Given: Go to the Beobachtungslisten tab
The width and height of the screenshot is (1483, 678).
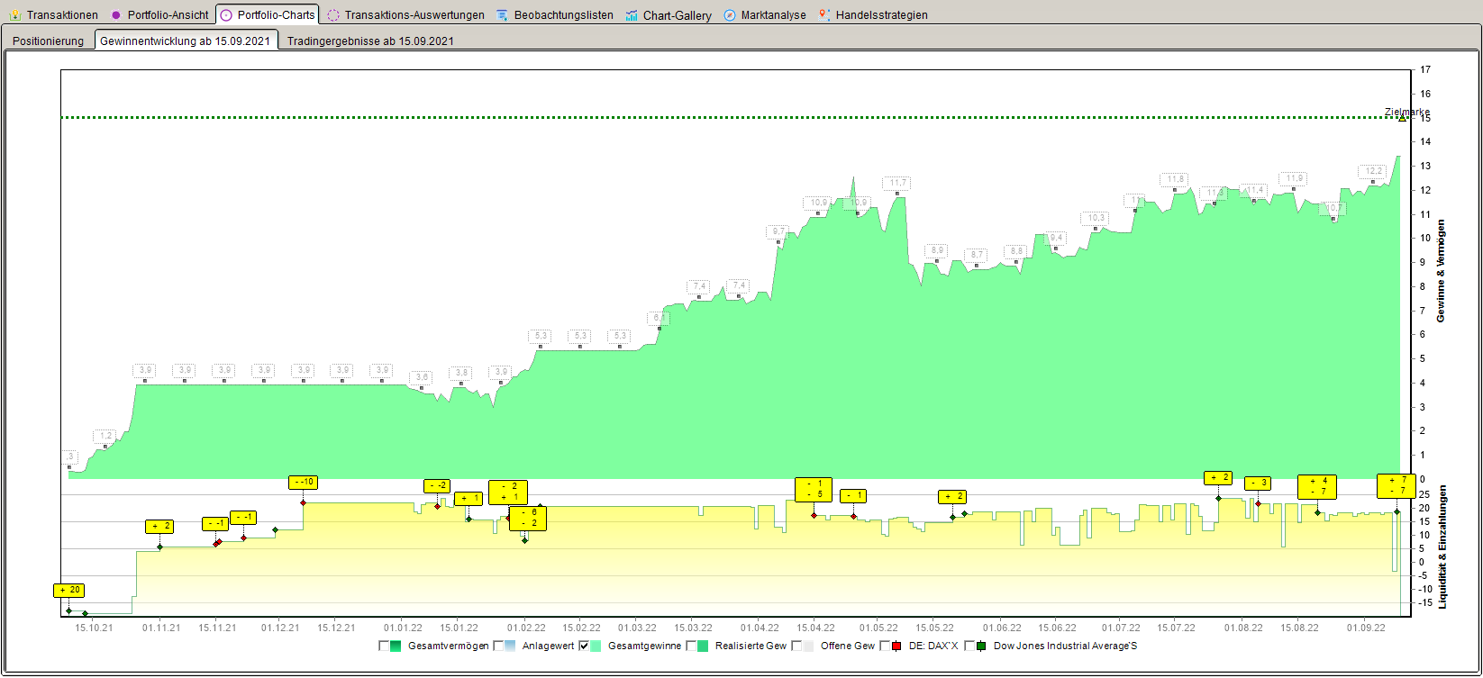Looking at the screenshot, I should [x=555, y=15].
